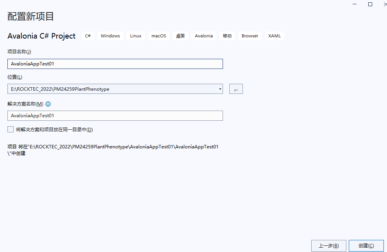This screenshot has height=252, width=387.
Task: Click the XAML tag
Action: coord(275,36)
